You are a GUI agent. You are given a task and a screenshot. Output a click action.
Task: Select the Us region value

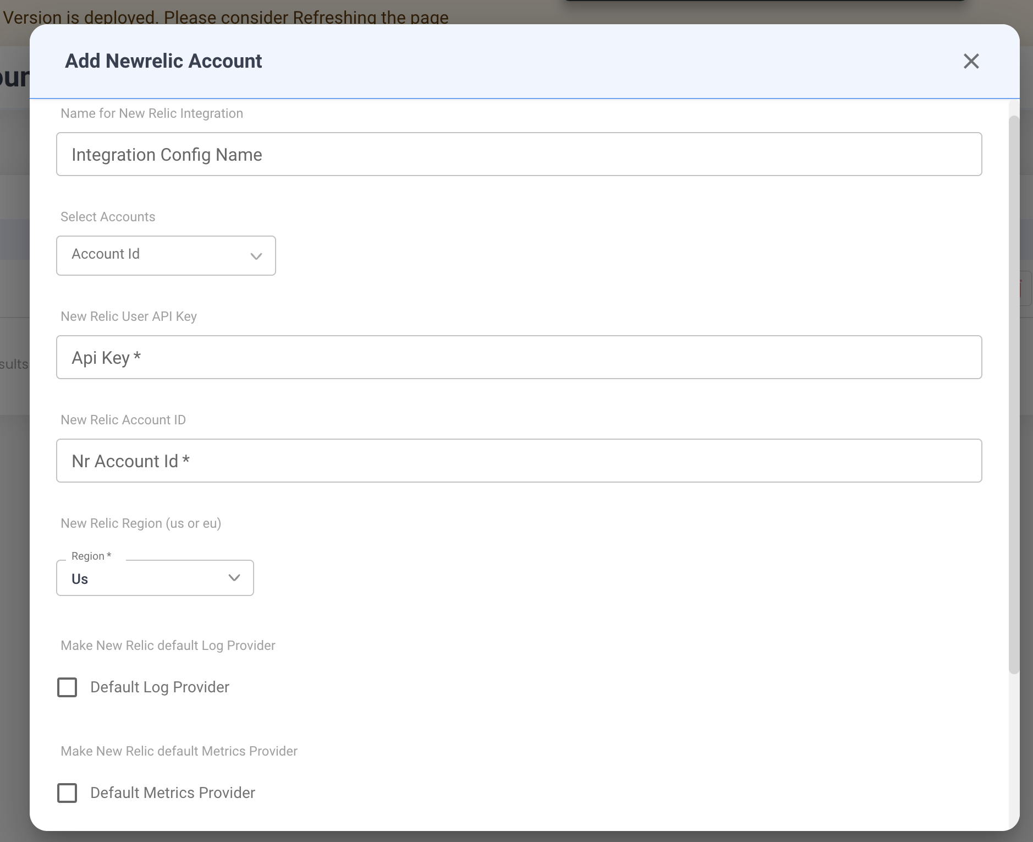point(80,578)
